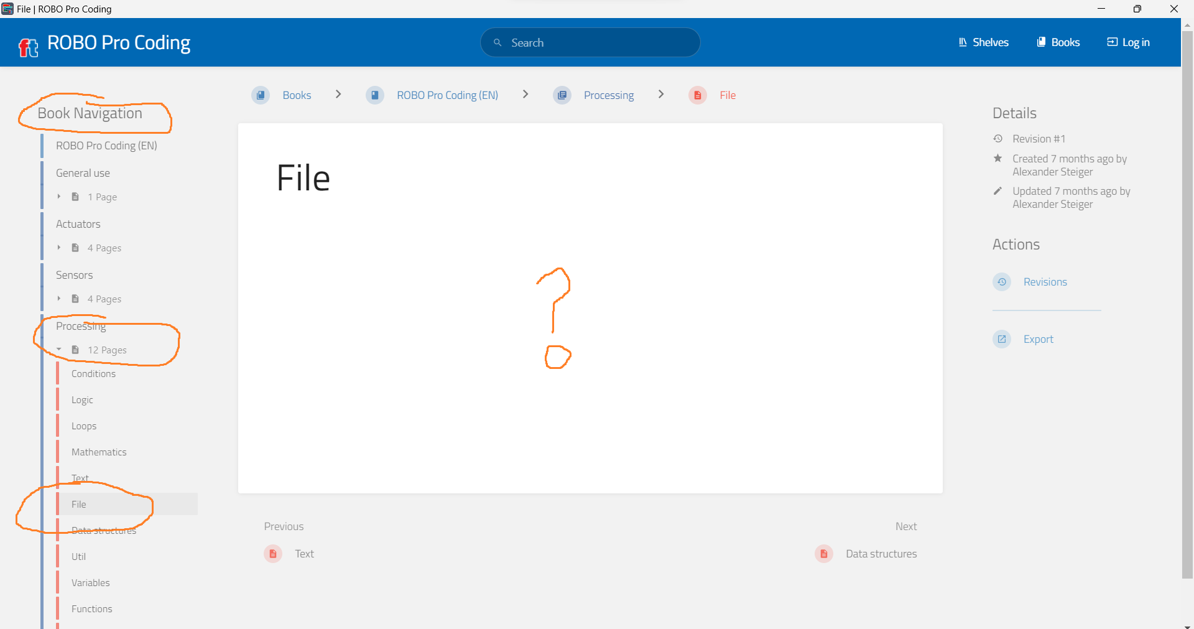
Task: Expand the Actuators 4 Pages list
Action: [x=59, y=248]
